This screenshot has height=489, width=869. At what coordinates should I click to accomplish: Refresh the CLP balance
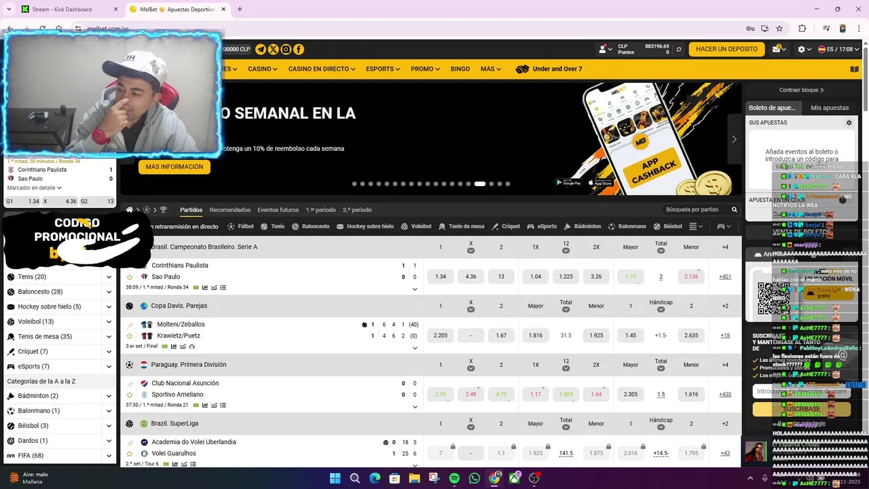click(678, 50)
